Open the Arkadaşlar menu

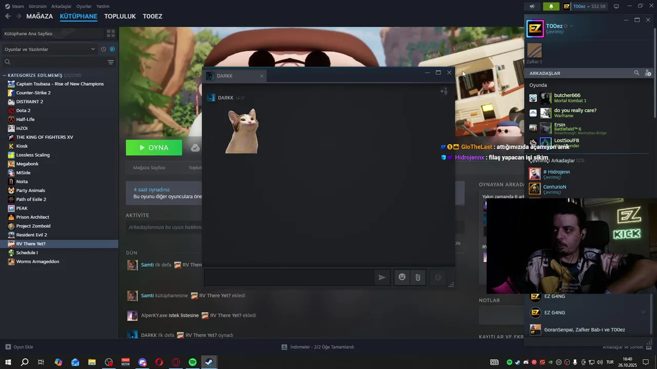62,6
